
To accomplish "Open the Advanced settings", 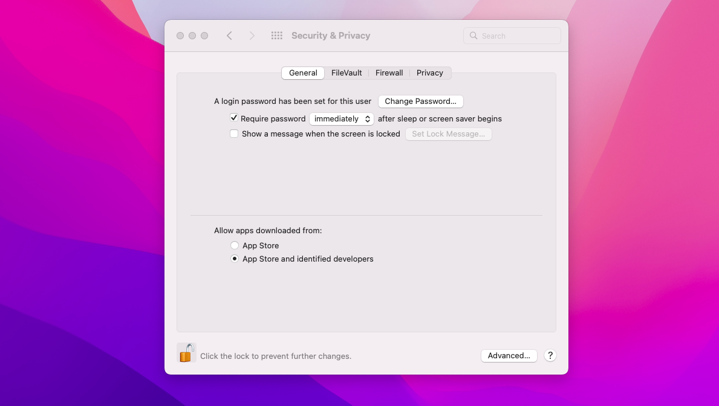I will (509, 355).
